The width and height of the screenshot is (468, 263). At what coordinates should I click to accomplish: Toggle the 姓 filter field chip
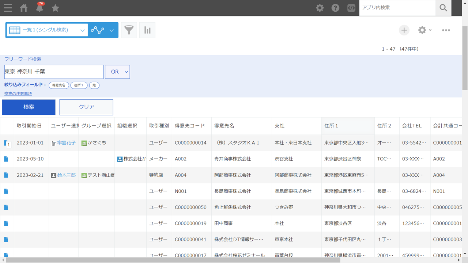click(94, 85)
